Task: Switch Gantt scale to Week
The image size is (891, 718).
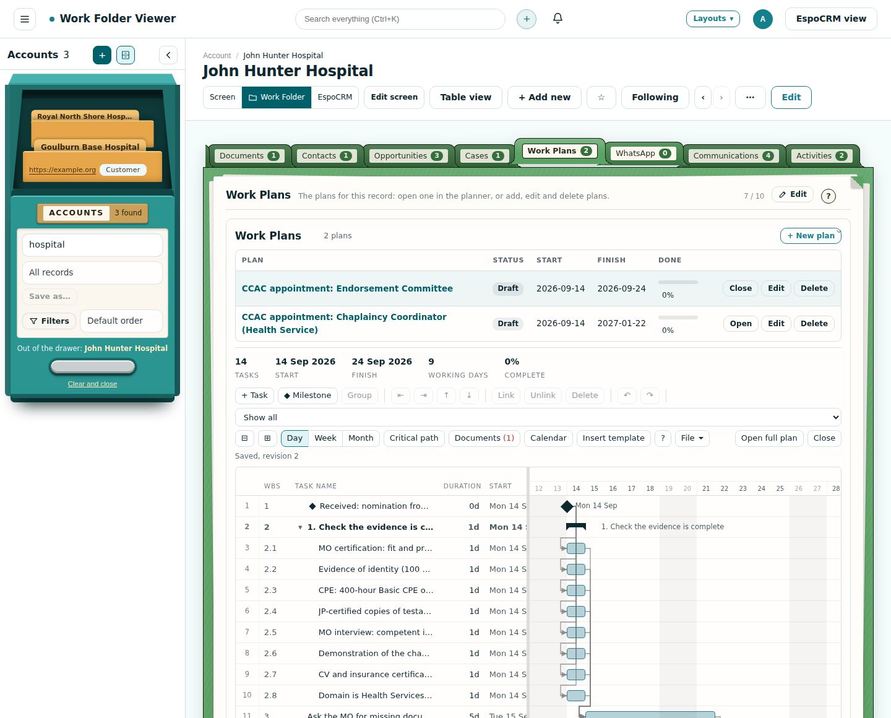Action: [x=325, y=438]
